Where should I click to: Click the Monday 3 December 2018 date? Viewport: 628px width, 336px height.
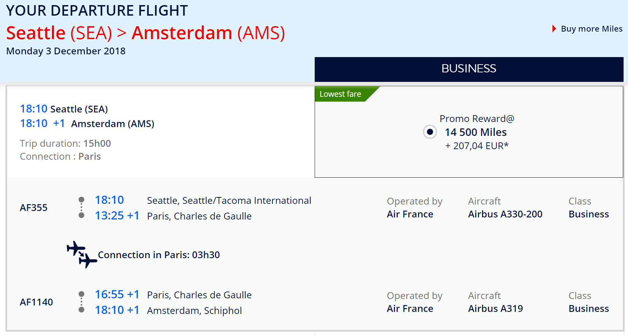66,51
